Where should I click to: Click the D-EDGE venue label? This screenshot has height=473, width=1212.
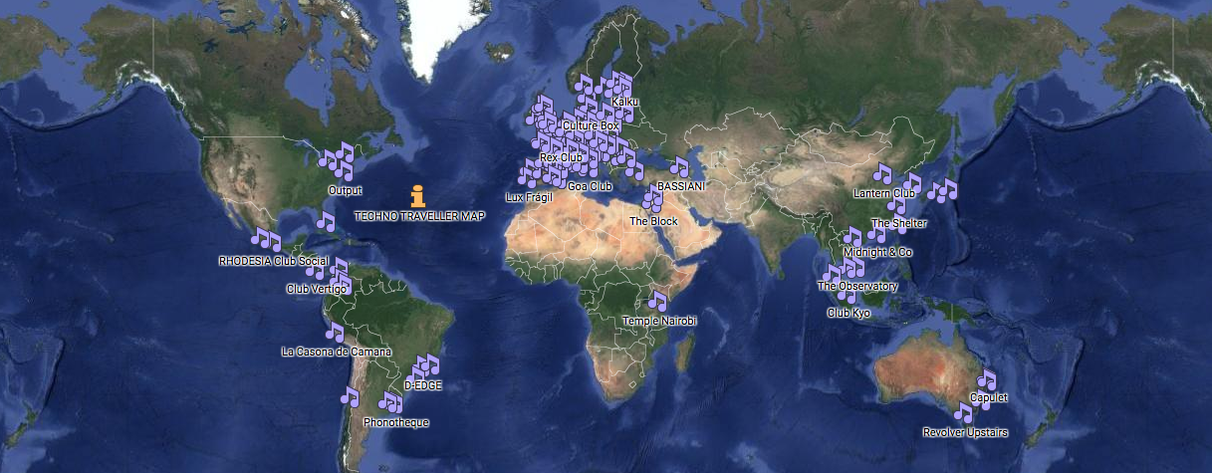pyautogui.click(x=423, y=385)
